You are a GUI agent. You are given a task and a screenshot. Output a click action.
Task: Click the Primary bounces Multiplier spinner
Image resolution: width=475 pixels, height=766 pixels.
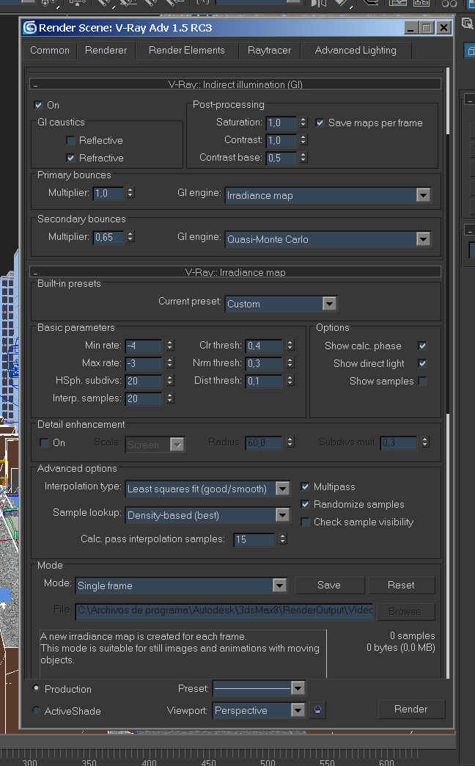click(x=130, y=192)
